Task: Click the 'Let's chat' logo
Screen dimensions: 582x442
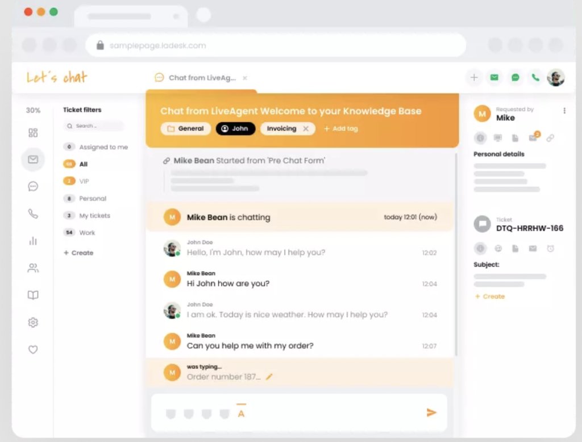Action: pos(57,77)
